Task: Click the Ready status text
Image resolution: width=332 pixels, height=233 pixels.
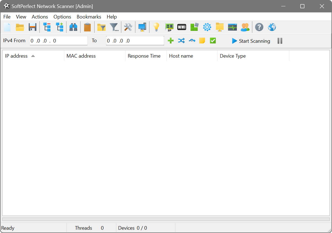Action: [8, 228]
